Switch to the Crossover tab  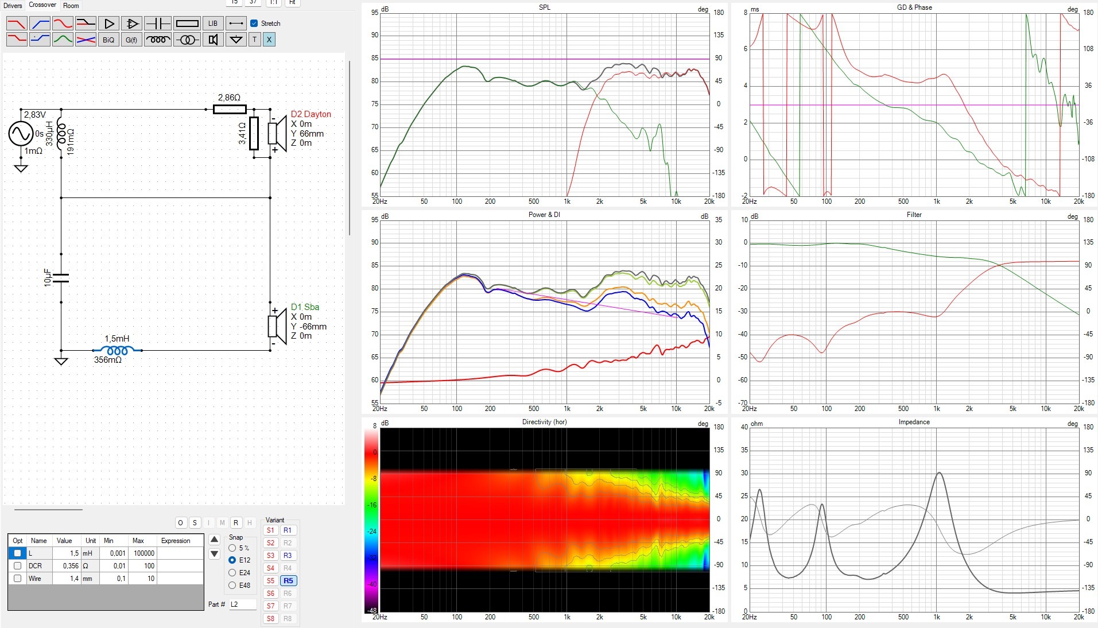click(x=42, y=5)
